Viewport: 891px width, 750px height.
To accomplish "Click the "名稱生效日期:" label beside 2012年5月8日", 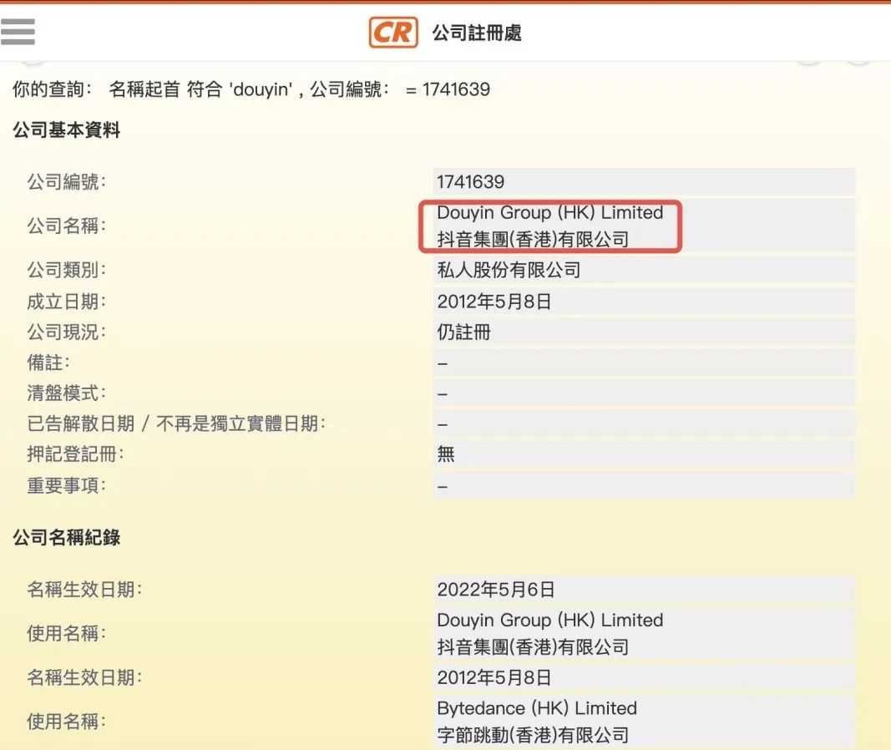I will pos(84,677).
